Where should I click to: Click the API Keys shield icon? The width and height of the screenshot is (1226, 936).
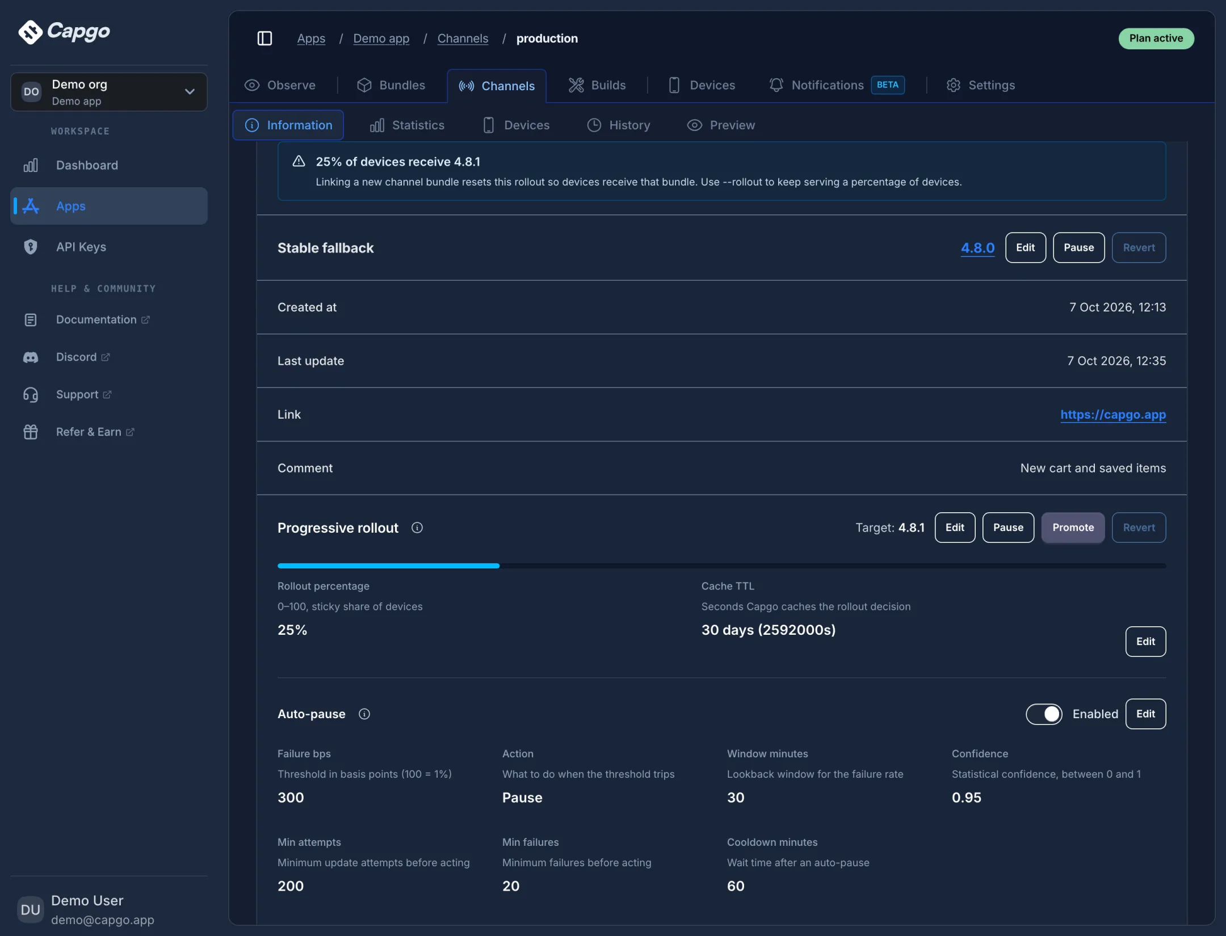[31, 247]
